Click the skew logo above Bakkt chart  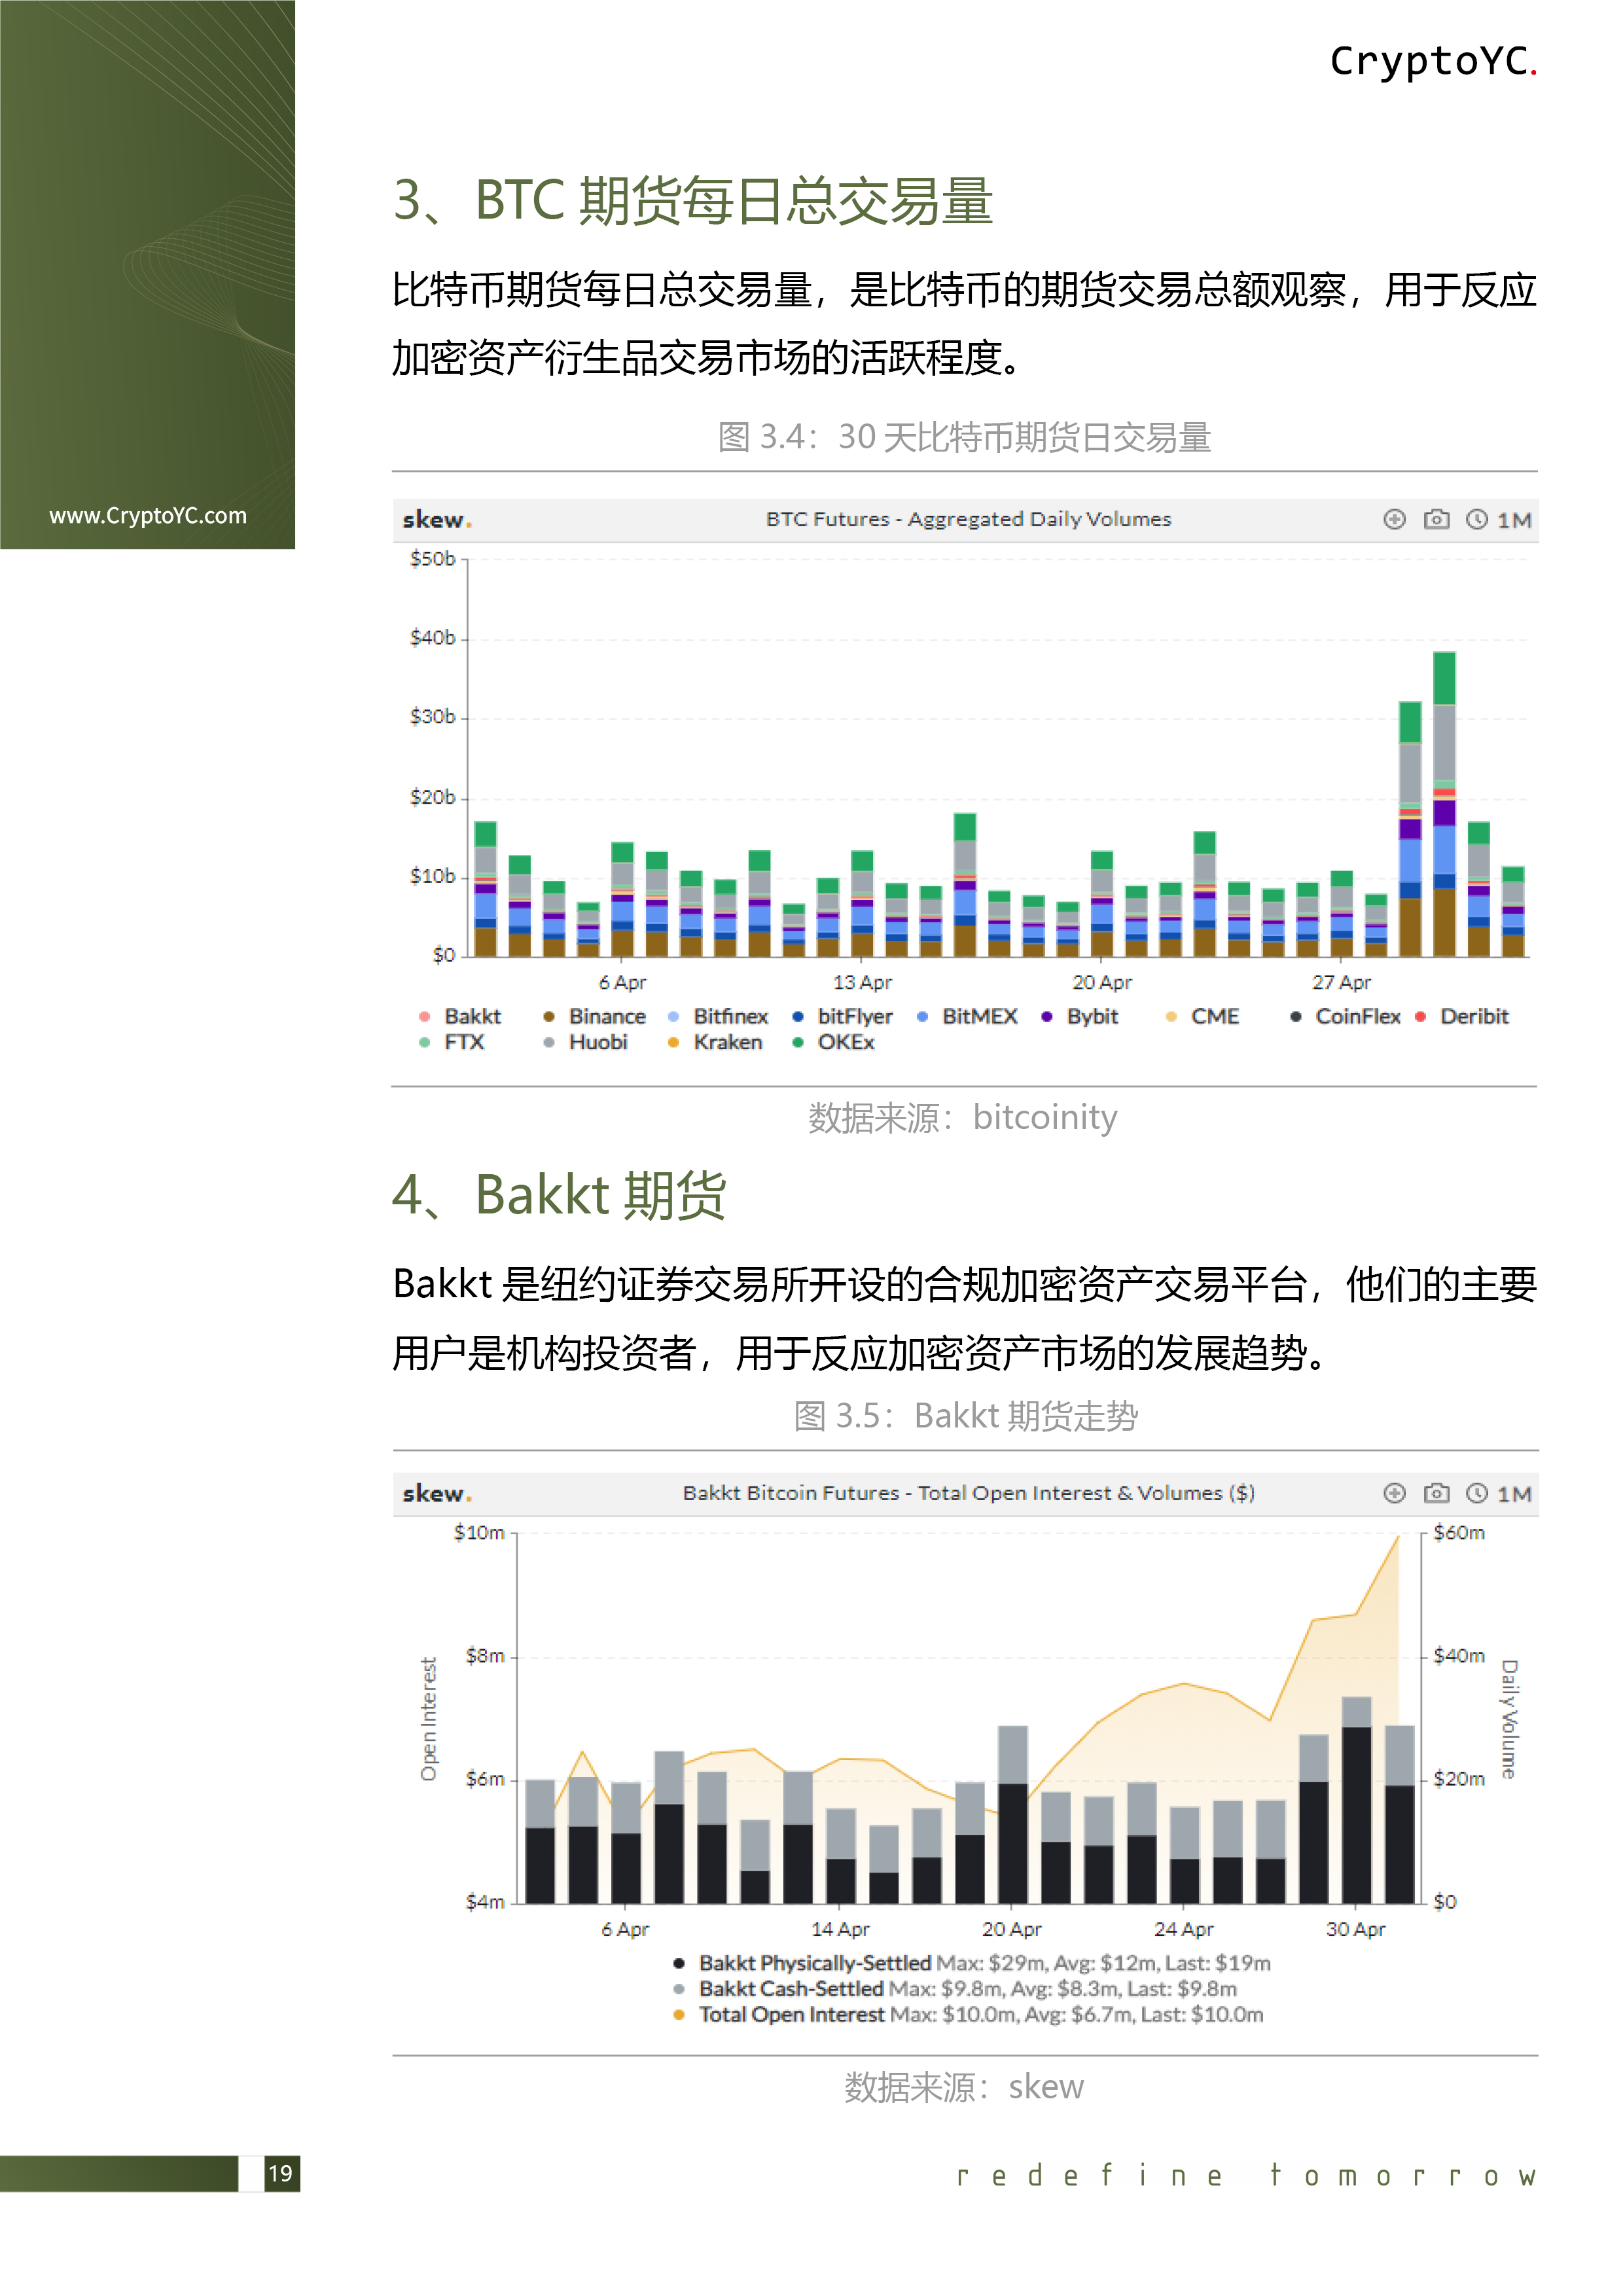pos(437,1494)
